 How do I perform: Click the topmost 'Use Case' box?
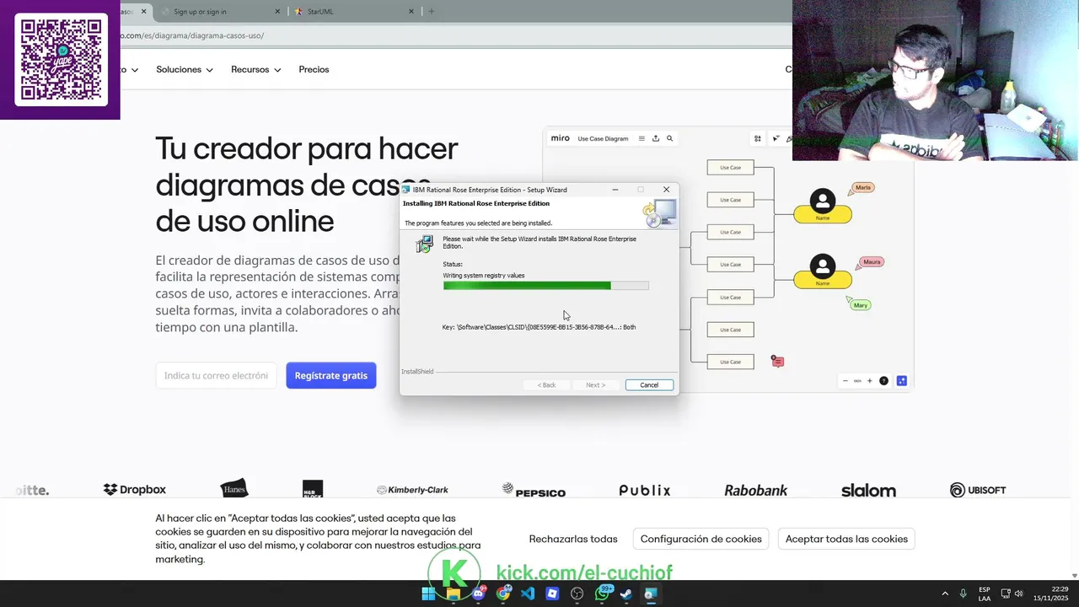tap(730, 168)
